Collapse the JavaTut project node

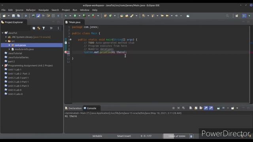(x=3, y=33)
